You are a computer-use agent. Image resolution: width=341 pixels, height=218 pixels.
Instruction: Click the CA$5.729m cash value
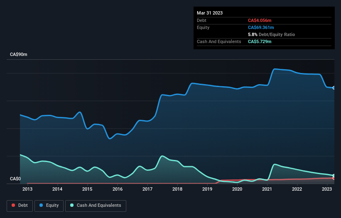260,41
